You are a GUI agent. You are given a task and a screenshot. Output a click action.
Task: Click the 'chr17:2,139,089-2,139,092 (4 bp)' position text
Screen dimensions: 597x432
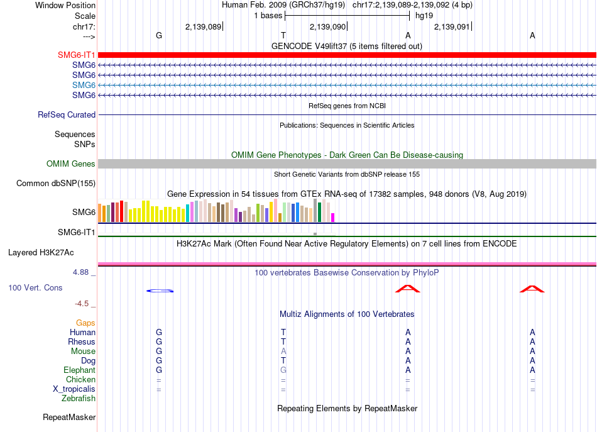412,5
